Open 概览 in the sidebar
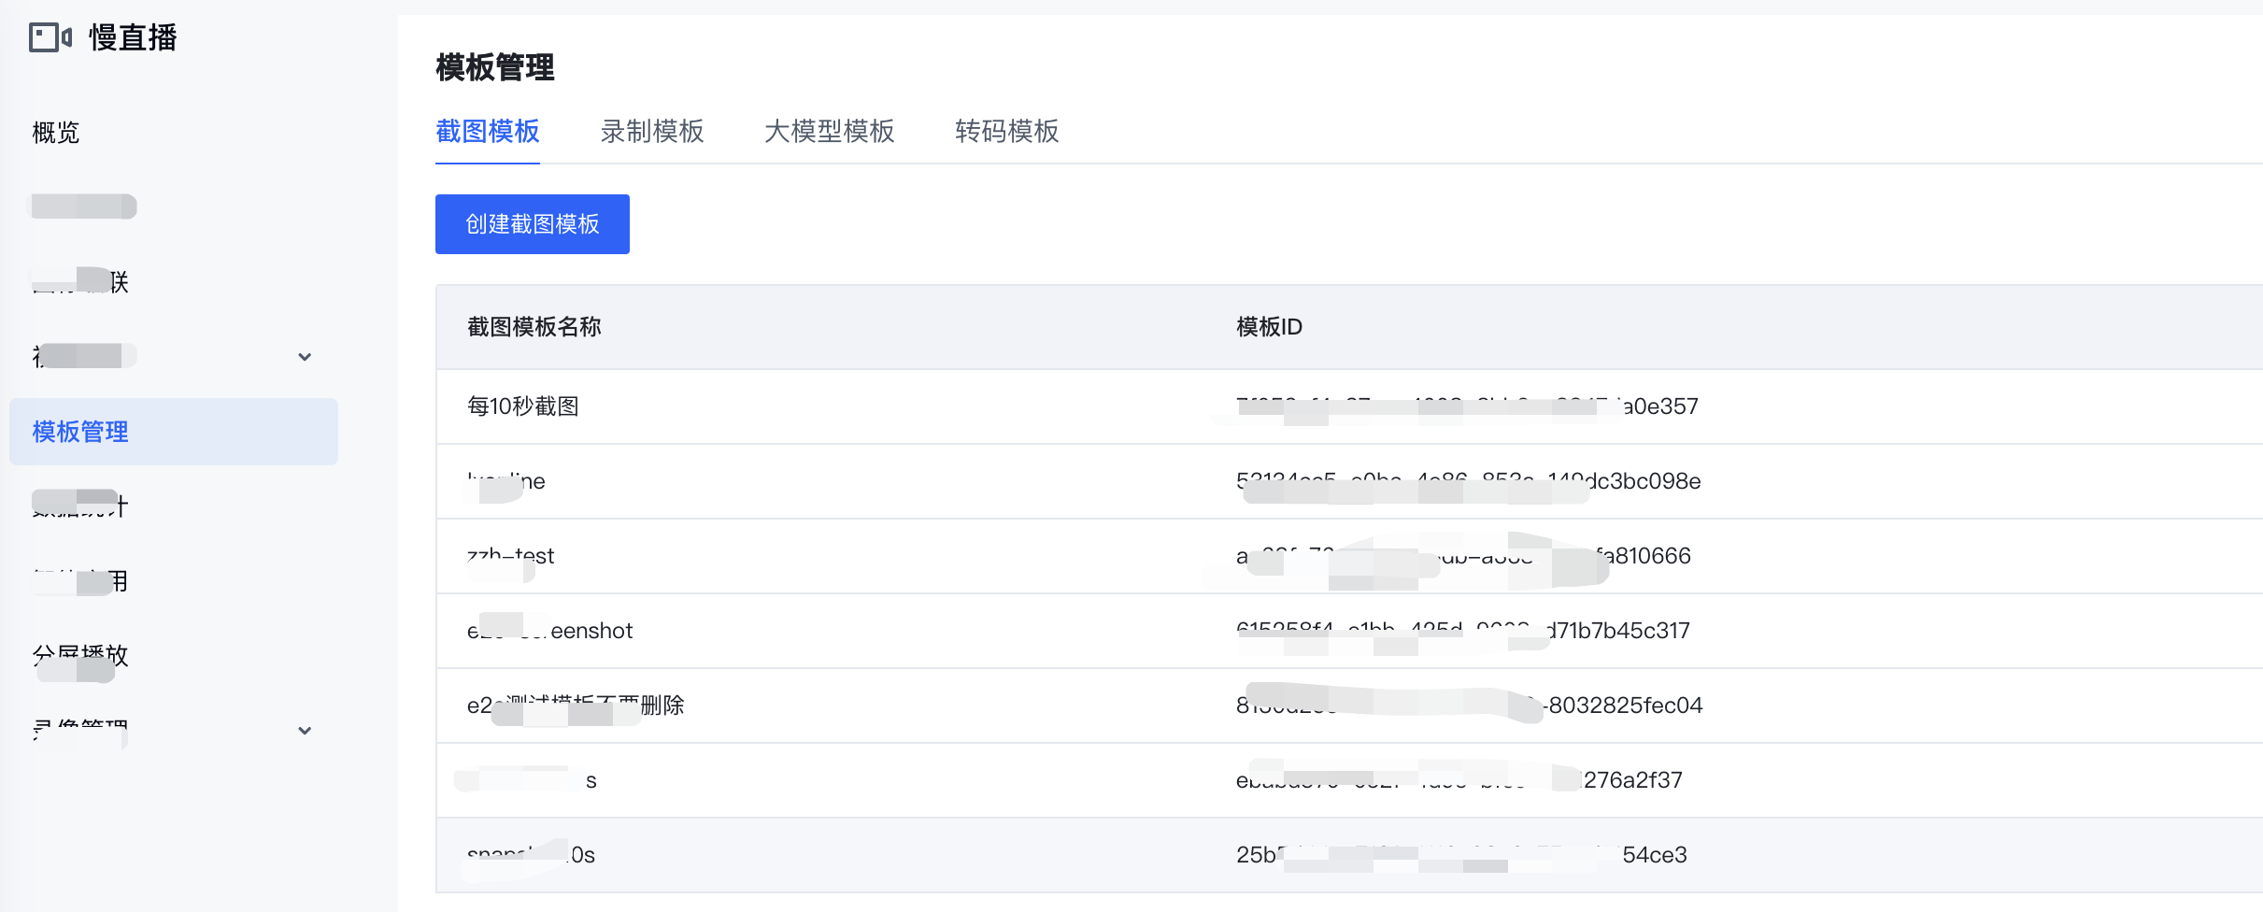This screenshot has width=2263, height=912. (56, 133)
